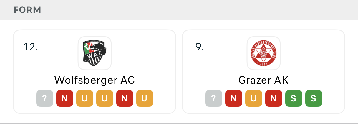This screenshot has width=358, height=125.
Task: Click the Grazer AK club crest
Action: pyautogui.click(x=263, y=53)
